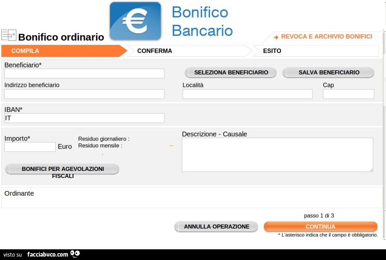Image resolution: width=386 pixels, height=260 pixels.
Task: Click the IBAN field starting with IT
Action: pos(84,118)
